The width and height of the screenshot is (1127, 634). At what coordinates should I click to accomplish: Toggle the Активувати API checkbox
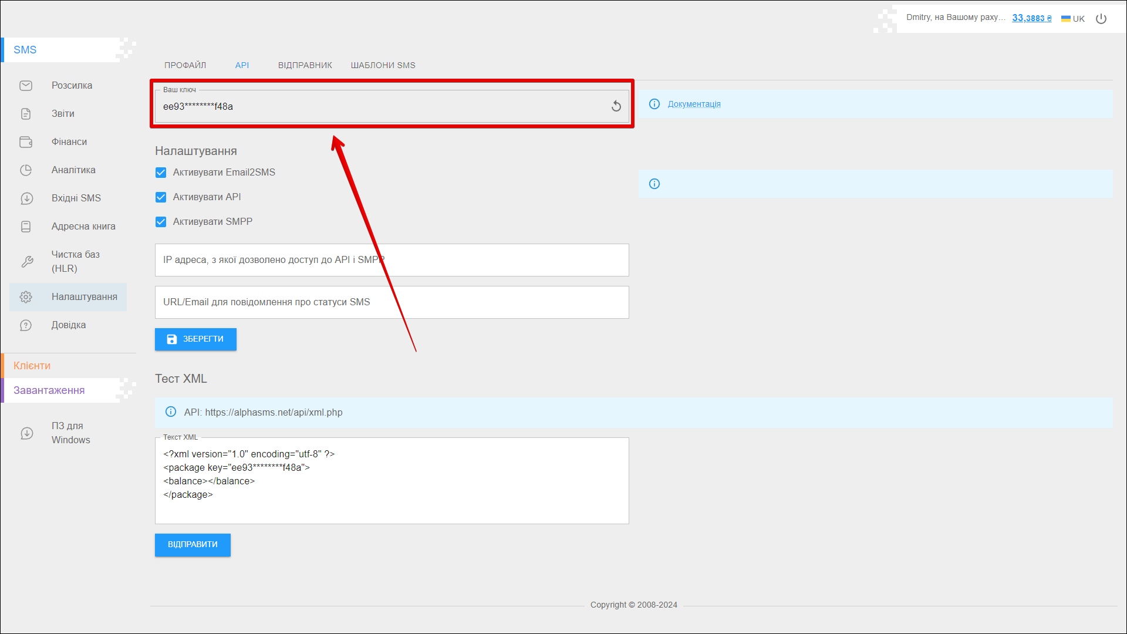161,197
